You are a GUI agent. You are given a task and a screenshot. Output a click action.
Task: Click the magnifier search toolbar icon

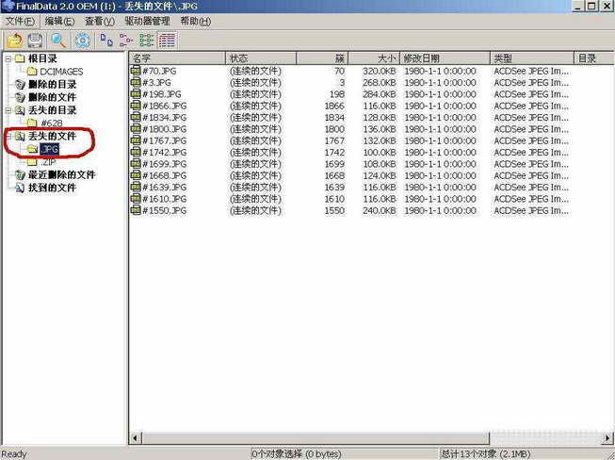[x=58, y=41]
